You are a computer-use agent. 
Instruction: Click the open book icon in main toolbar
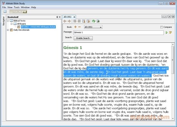click(5, 12)
